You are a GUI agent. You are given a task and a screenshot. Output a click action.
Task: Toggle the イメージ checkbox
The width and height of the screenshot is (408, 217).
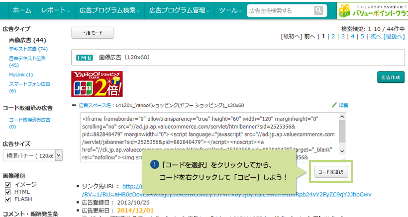point(8,185)
